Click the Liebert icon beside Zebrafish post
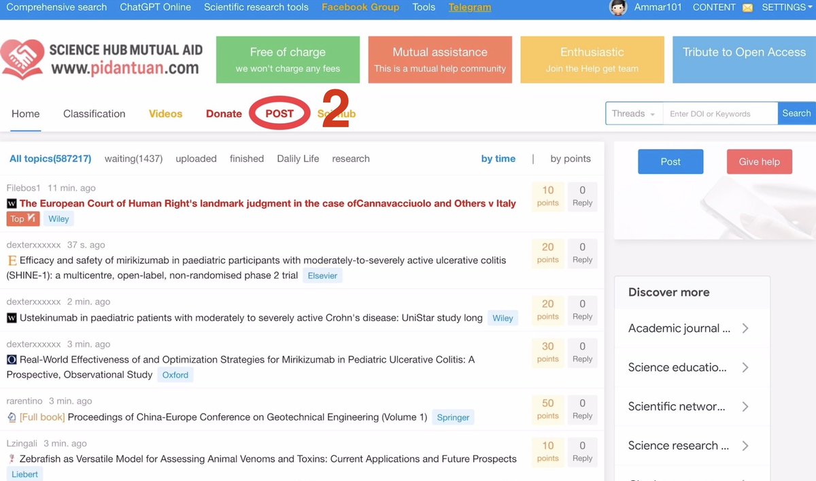Screen dimensions: 816x481 click(x=12, y=459)
